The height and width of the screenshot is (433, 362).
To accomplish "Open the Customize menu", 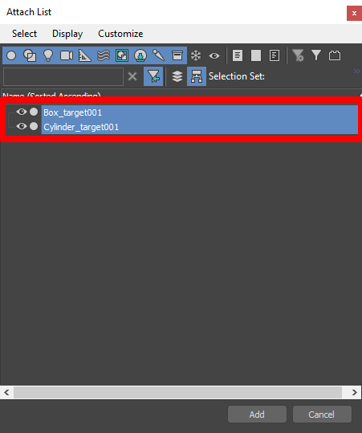I will click(120, 34).
